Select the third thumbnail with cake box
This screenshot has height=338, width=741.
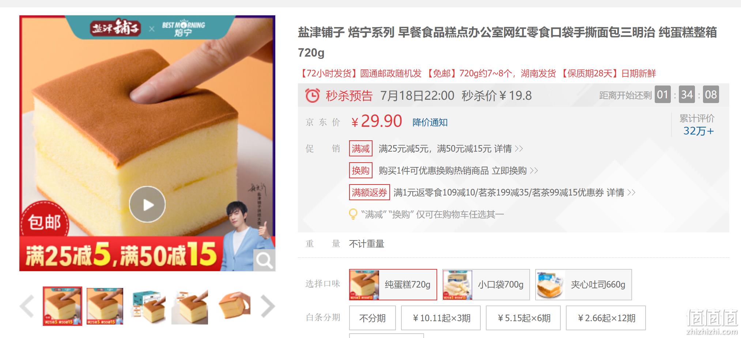click(147, 306)
